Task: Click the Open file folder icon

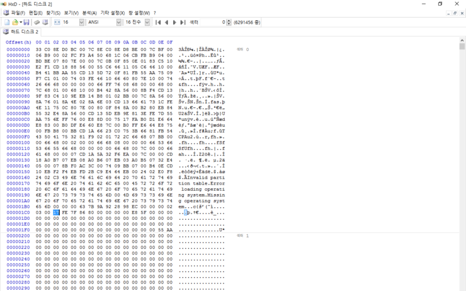Action: pyautogui.click(x=14, y=22)
